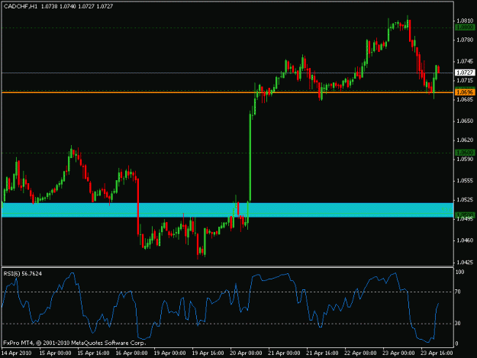Click the tall green breakout candle
The image size is (477, 358).
(x=250, y=156)
